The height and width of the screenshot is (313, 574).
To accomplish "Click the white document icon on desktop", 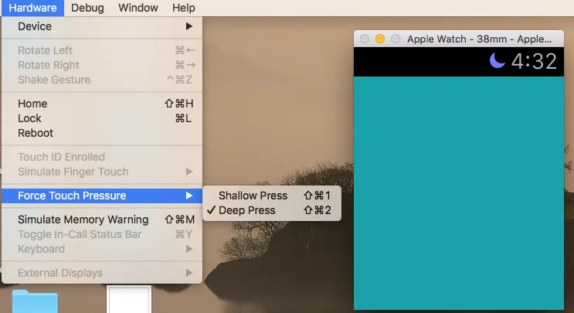I will [129, 299].
